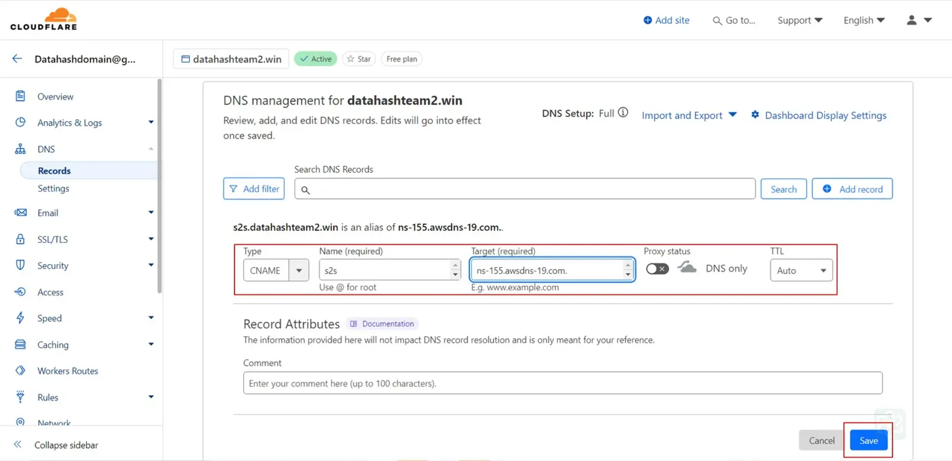The height and width of the screenshot is (461, 952).
Task: Open the English language dropdown
Action: pos(864,20)
